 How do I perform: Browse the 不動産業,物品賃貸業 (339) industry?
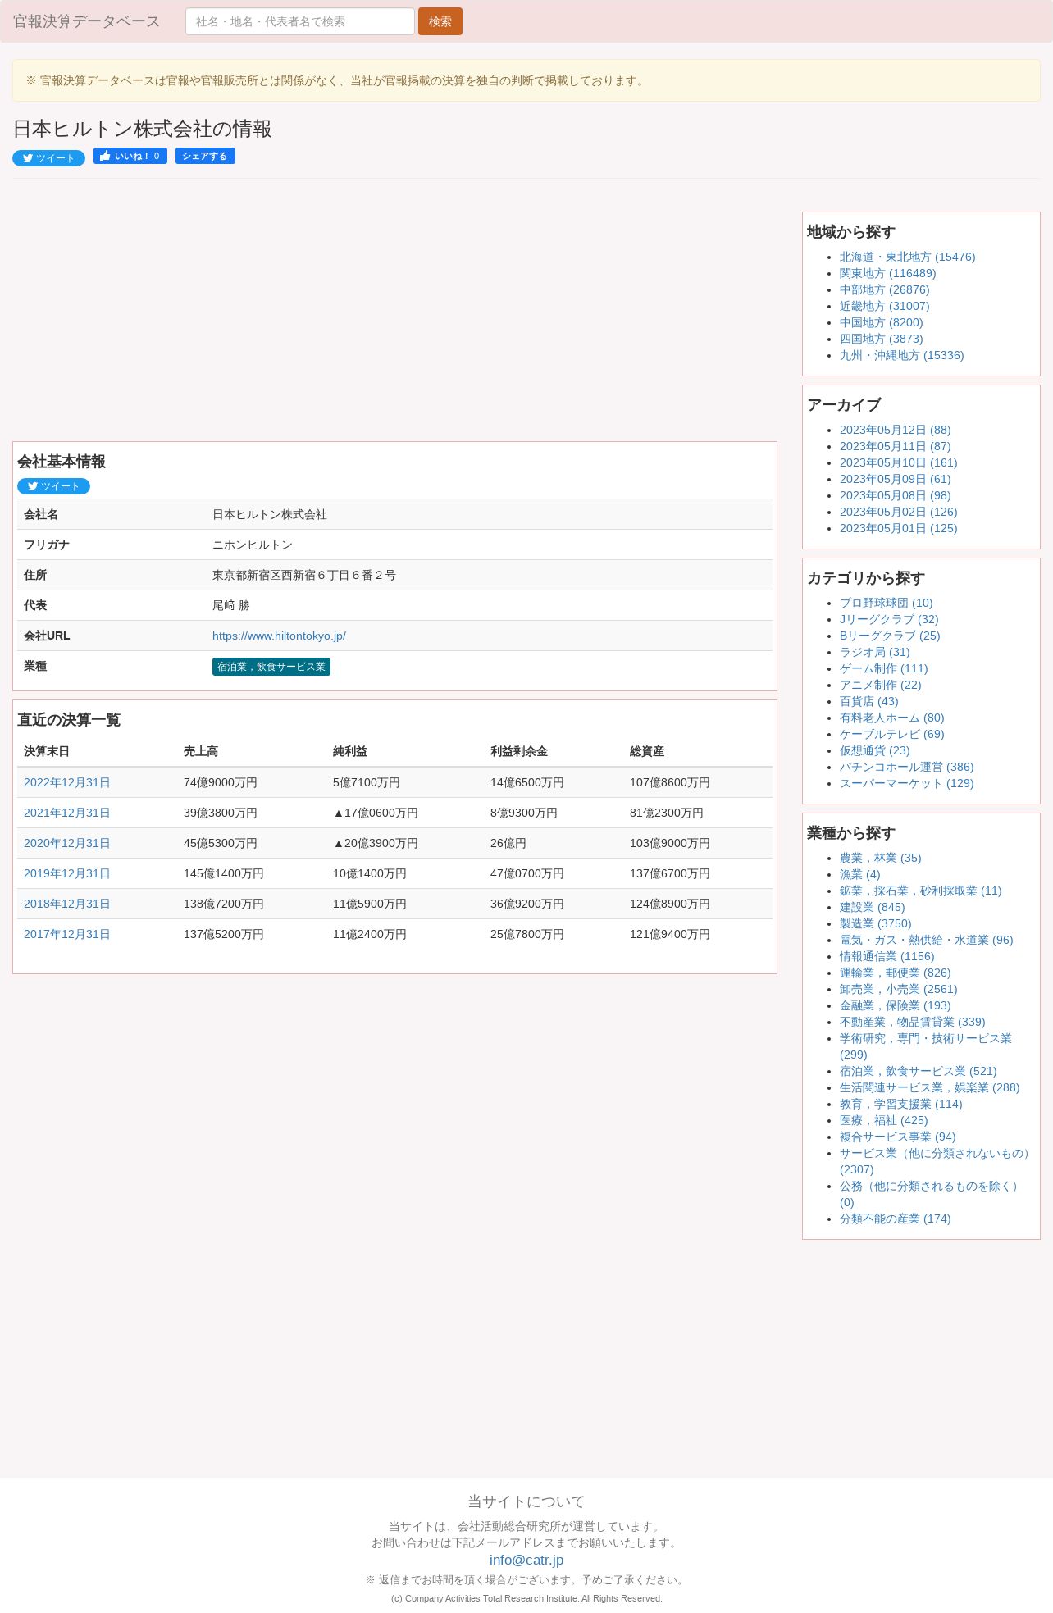(912, 1022)
